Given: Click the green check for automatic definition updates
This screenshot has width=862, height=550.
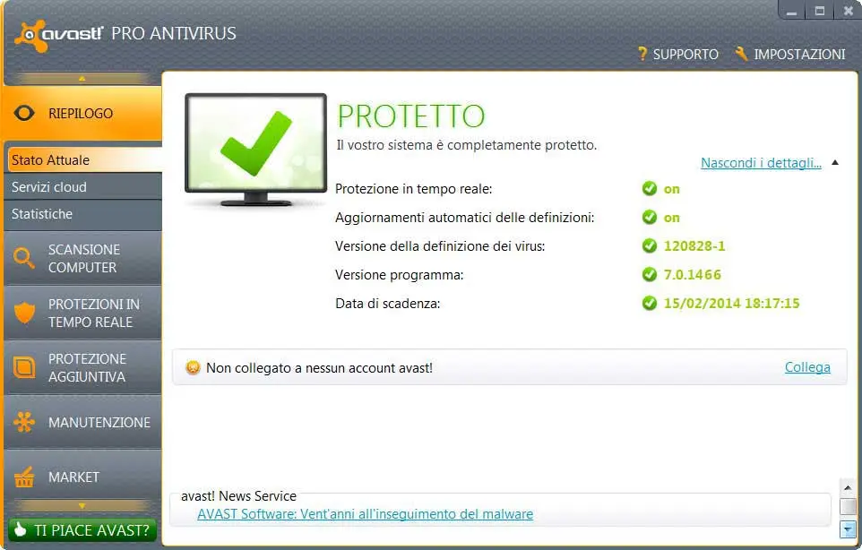Looking at the screenshot, I should coord(650,217).
